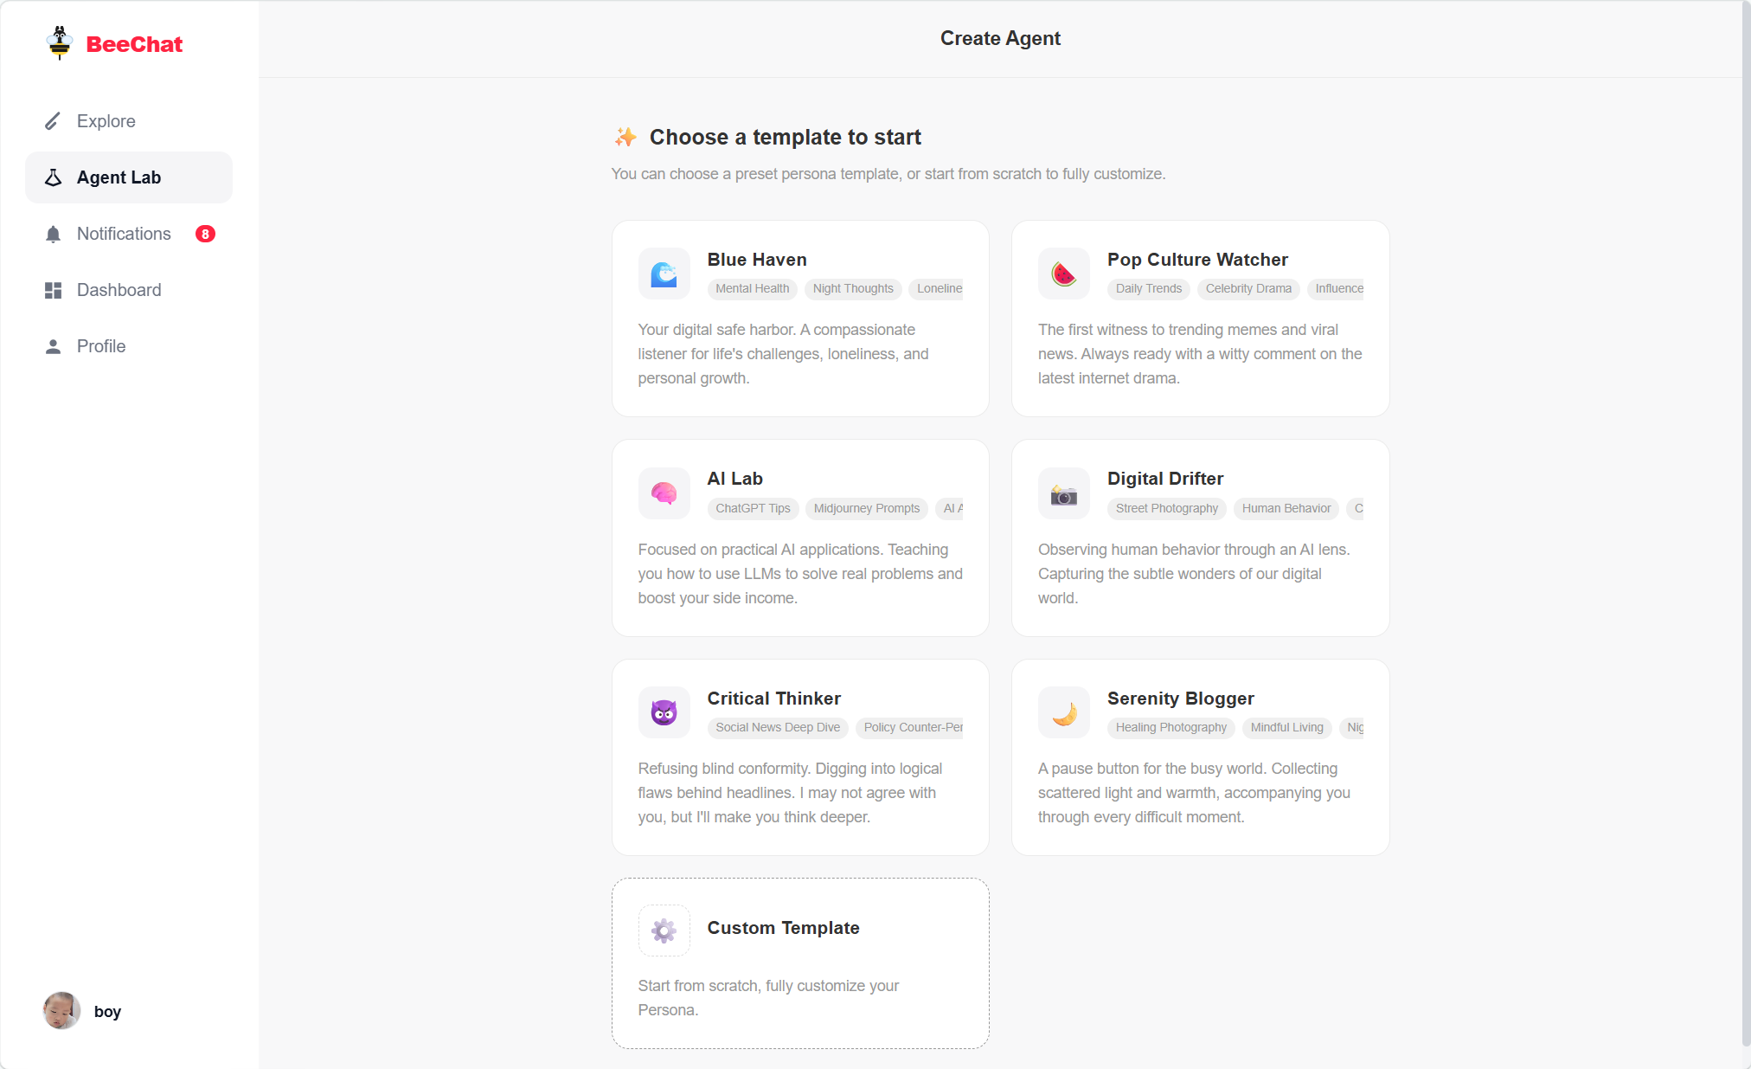This screenshot has width=1751, height=1069.
Task: Click the Critical Thinker owl icon
Action: coord(664,712)
